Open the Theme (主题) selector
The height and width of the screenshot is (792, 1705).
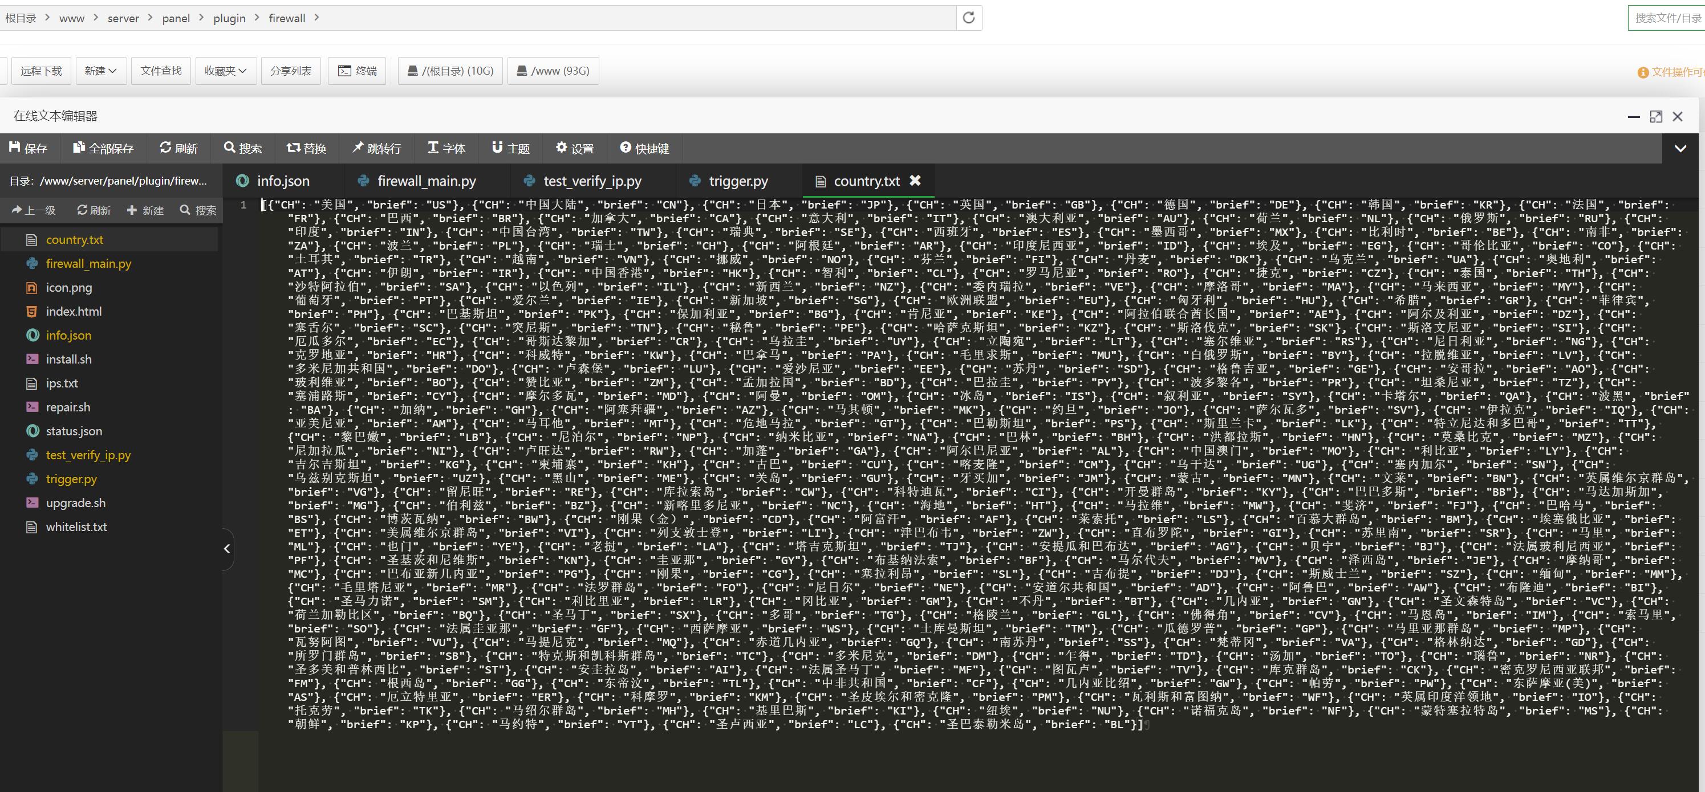coord(510,148)
